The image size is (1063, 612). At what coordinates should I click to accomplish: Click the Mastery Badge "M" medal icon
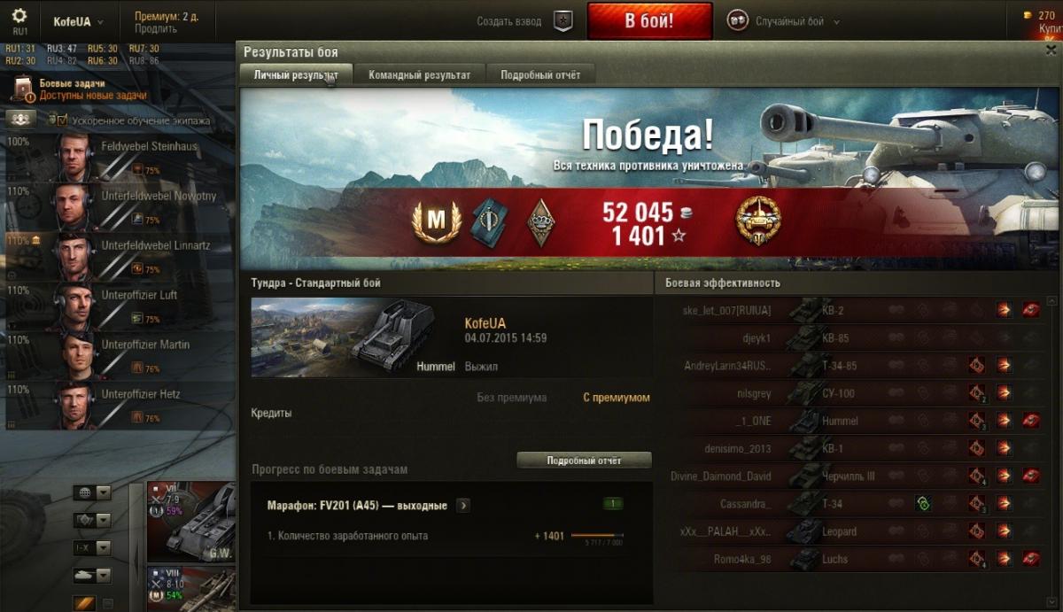click(437, 222)
